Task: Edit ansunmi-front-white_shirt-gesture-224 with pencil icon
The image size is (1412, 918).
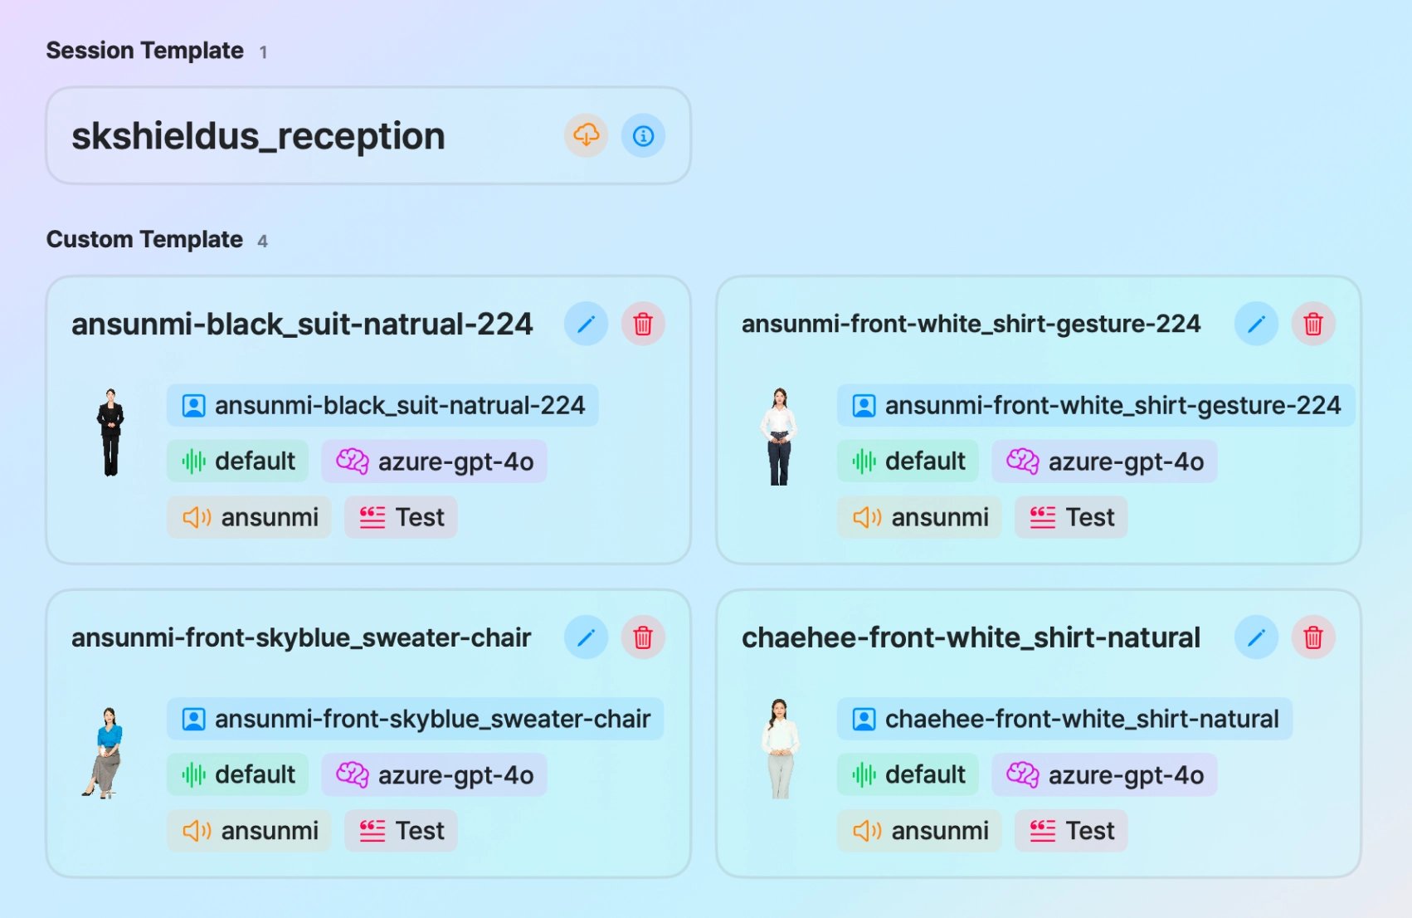Action: click(x=1256, y=324)
